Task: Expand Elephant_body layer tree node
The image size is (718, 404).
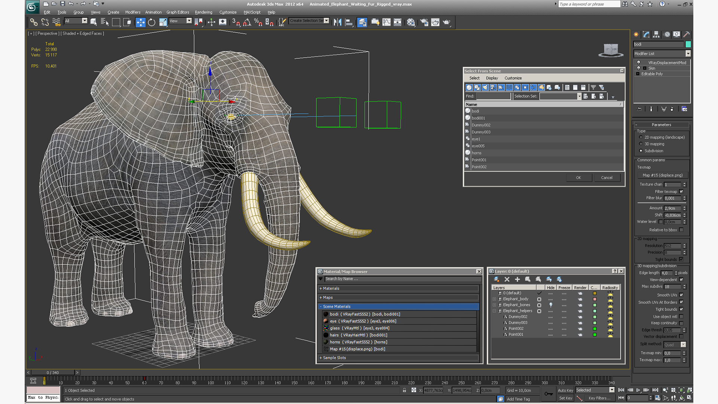Action: [494, 299]
